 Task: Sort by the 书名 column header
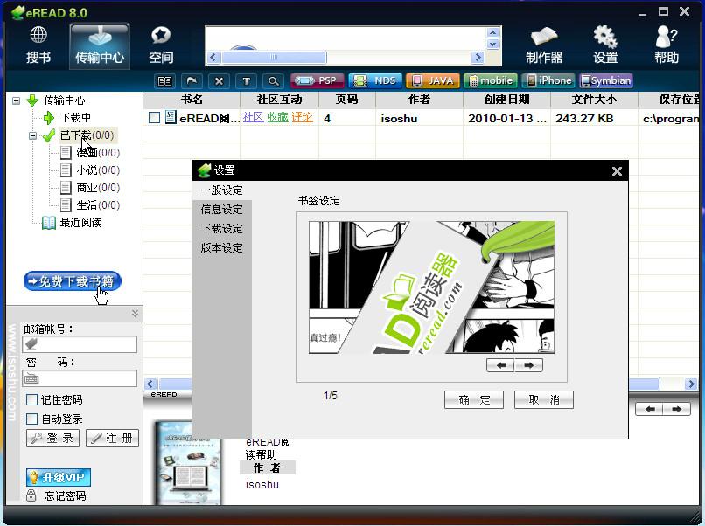pos(192,100)
